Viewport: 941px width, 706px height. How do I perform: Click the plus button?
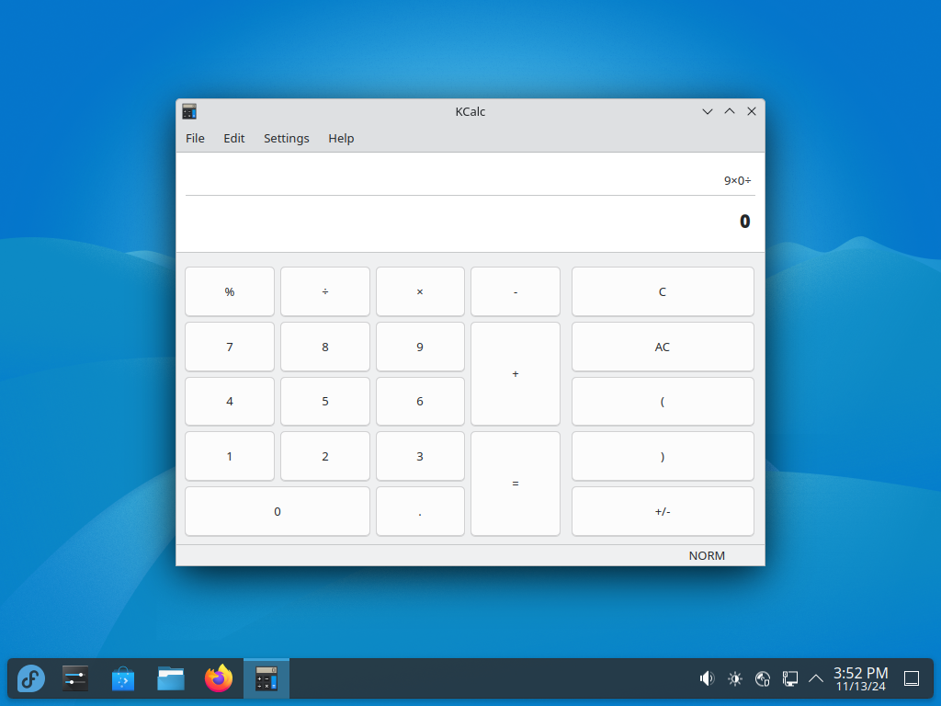click(516, 374)
